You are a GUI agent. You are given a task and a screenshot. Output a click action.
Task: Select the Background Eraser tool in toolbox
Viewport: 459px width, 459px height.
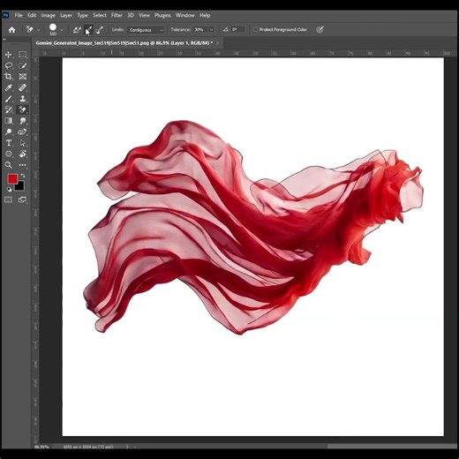pos(22,109)
